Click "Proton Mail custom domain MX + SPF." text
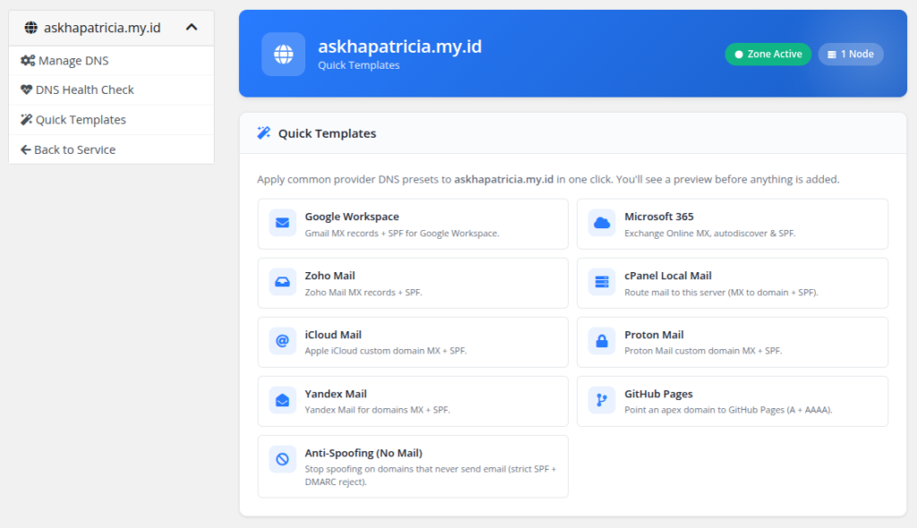The height and width of the screenshot is (528, 917). pyautogui.click(x=703, y=351)
